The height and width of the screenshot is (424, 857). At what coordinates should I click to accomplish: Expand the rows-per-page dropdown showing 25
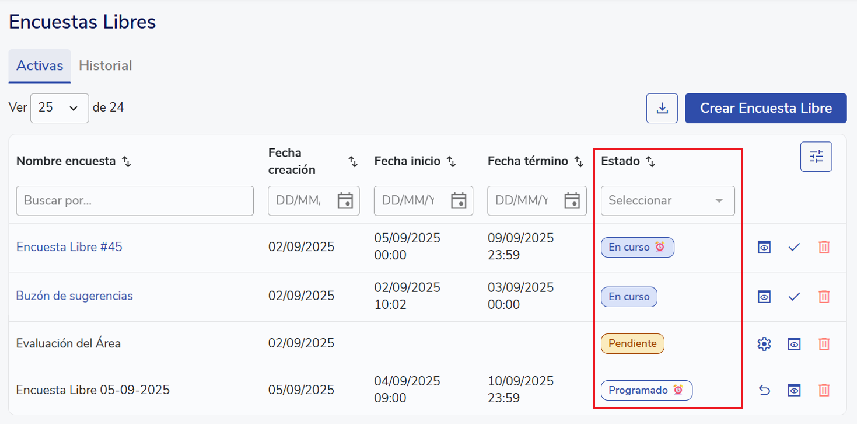tap(59, 108)
